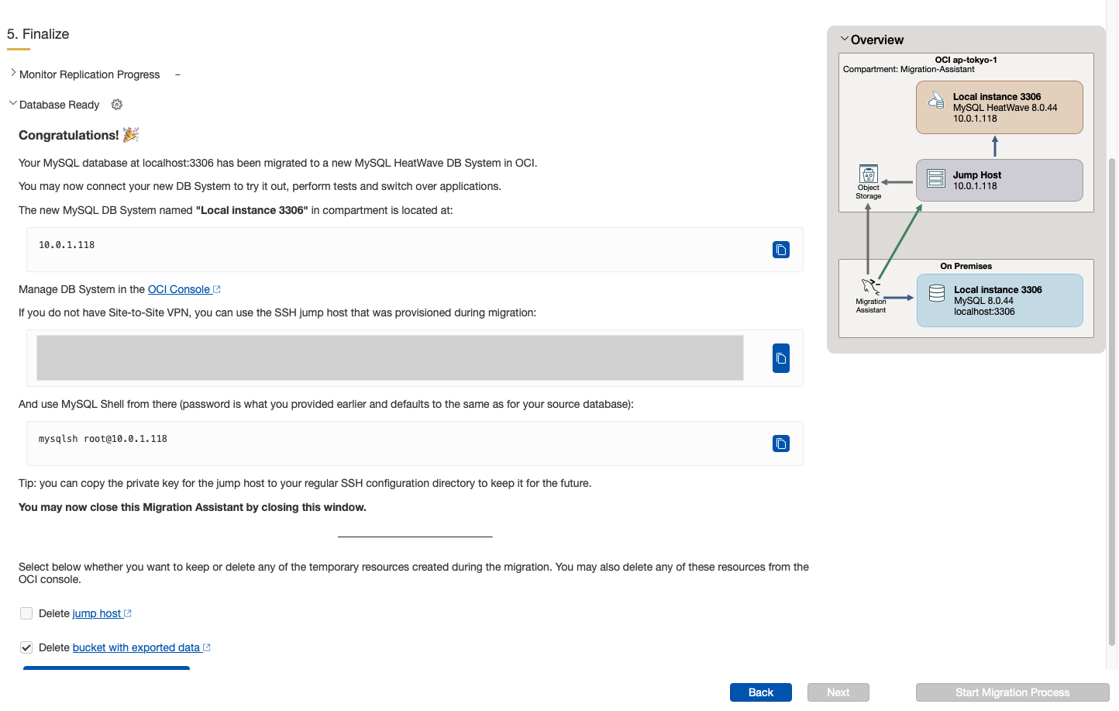Click the 5. Finalize step heading
This screenshot has height=711, width=1119.
38,34
